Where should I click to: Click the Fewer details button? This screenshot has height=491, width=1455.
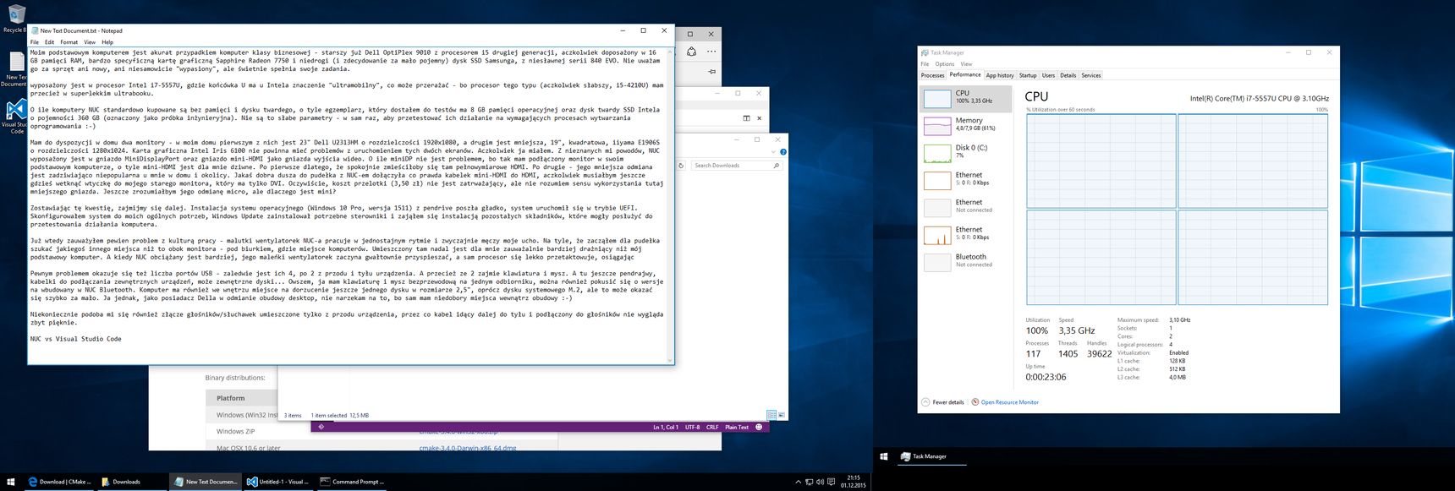click(943, 402)
